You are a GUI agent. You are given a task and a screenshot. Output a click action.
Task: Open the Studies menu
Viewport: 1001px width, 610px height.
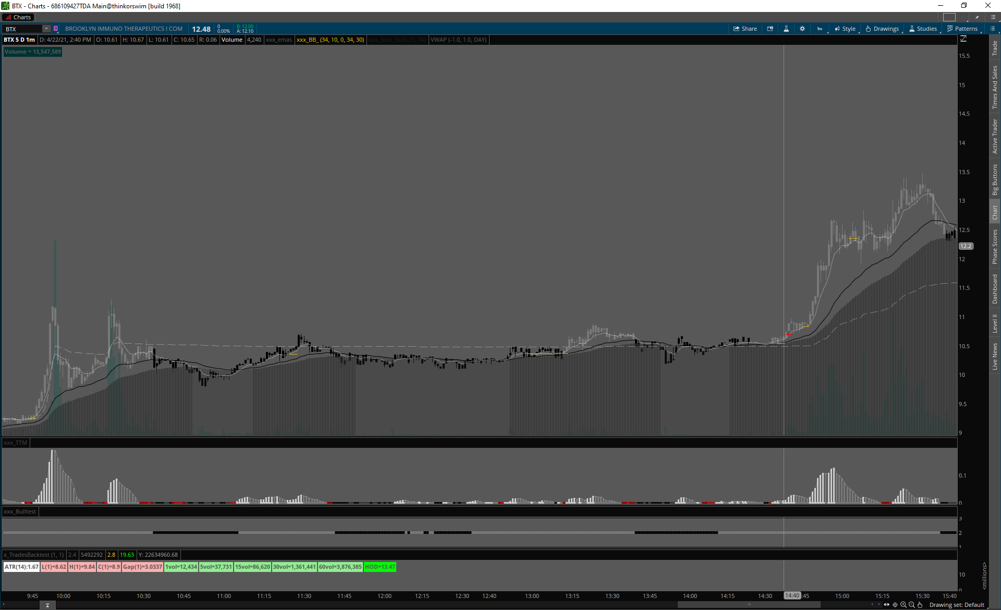point(923,29)
